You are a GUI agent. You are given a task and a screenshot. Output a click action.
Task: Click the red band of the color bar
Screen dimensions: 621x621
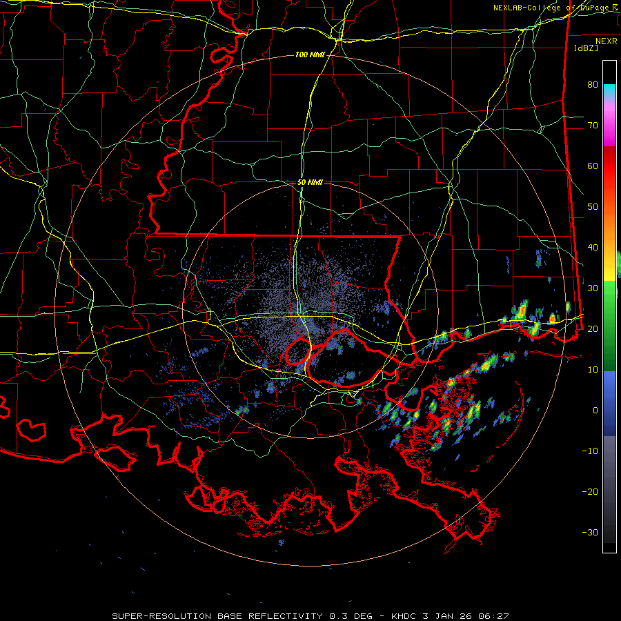[x=609, y=166]
